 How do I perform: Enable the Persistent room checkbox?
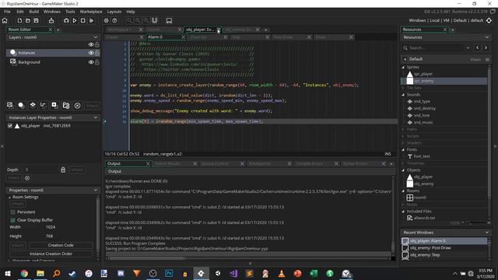coord(12,212)
